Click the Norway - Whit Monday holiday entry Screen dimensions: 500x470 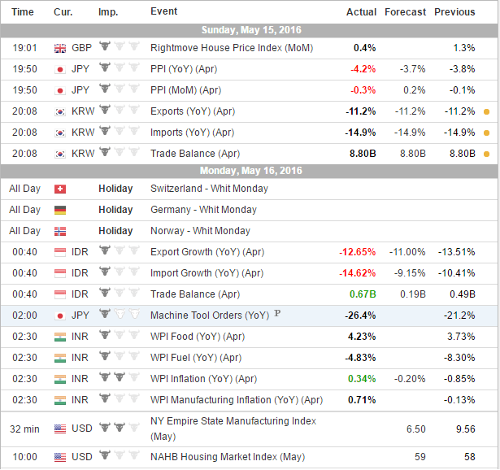coord(200,231)
